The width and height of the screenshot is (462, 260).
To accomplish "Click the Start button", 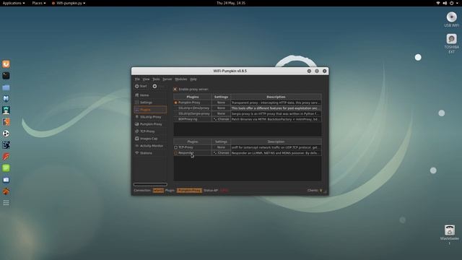I will pos(141,86).
